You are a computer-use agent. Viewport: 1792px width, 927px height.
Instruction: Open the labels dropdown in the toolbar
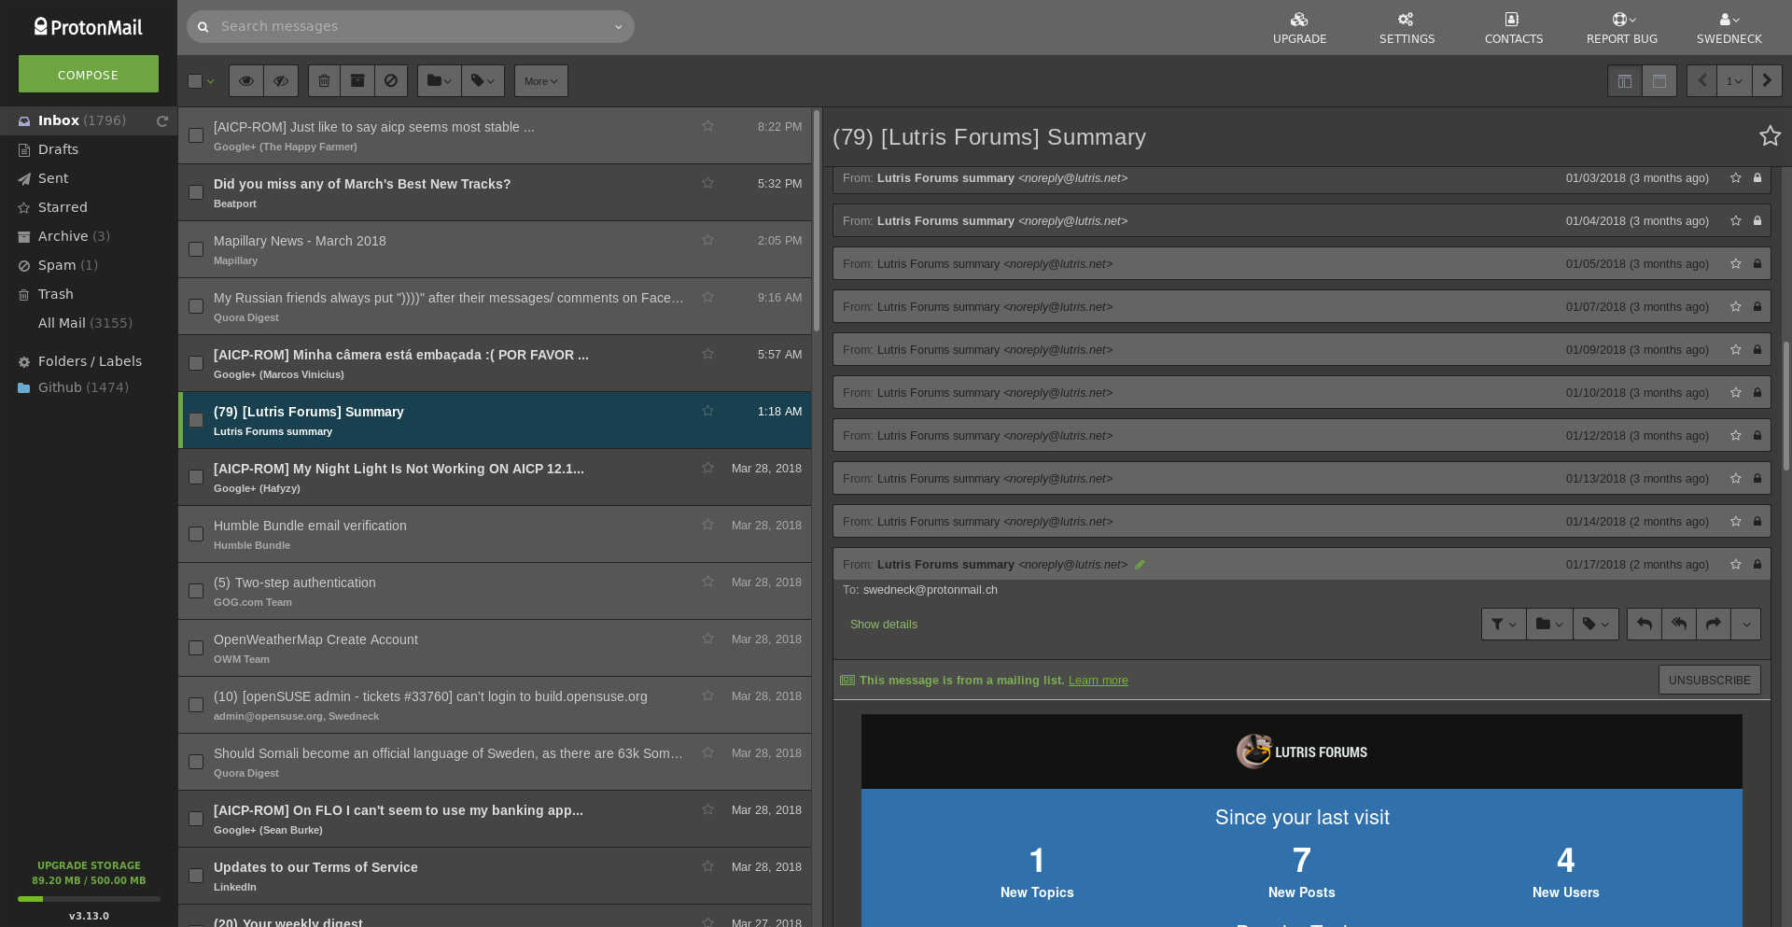pyautogui.click(x=483, y=80)
